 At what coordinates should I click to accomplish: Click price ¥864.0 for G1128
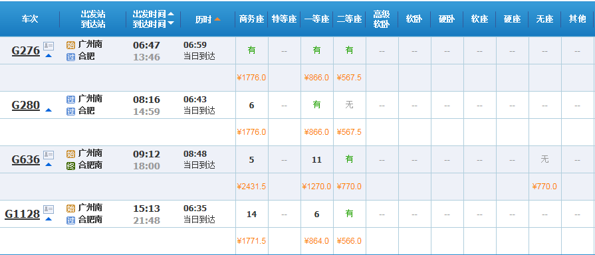point(317,241)
